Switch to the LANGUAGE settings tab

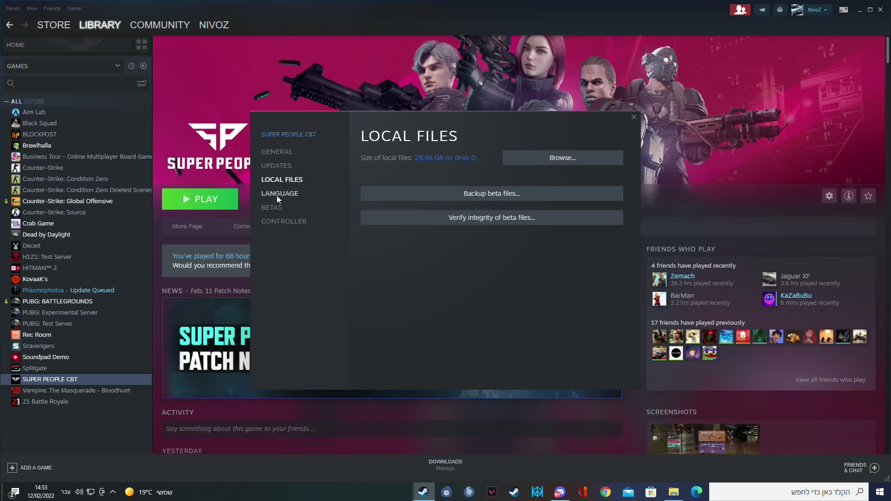279,193
